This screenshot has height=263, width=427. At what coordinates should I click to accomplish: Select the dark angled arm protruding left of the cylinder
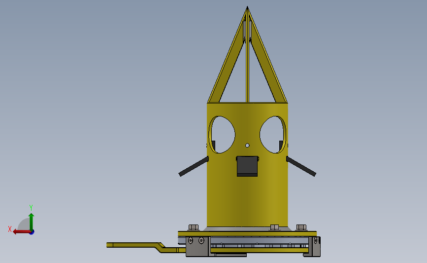[x=194, y=166]
